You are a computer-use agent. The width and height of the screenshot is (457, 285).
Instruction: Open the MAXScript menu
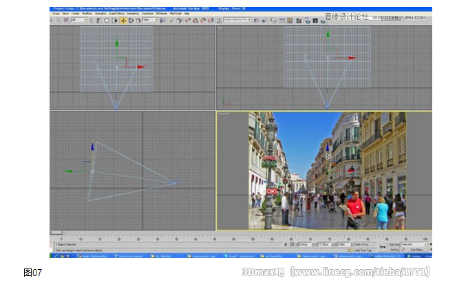click(x=176, y=14)
